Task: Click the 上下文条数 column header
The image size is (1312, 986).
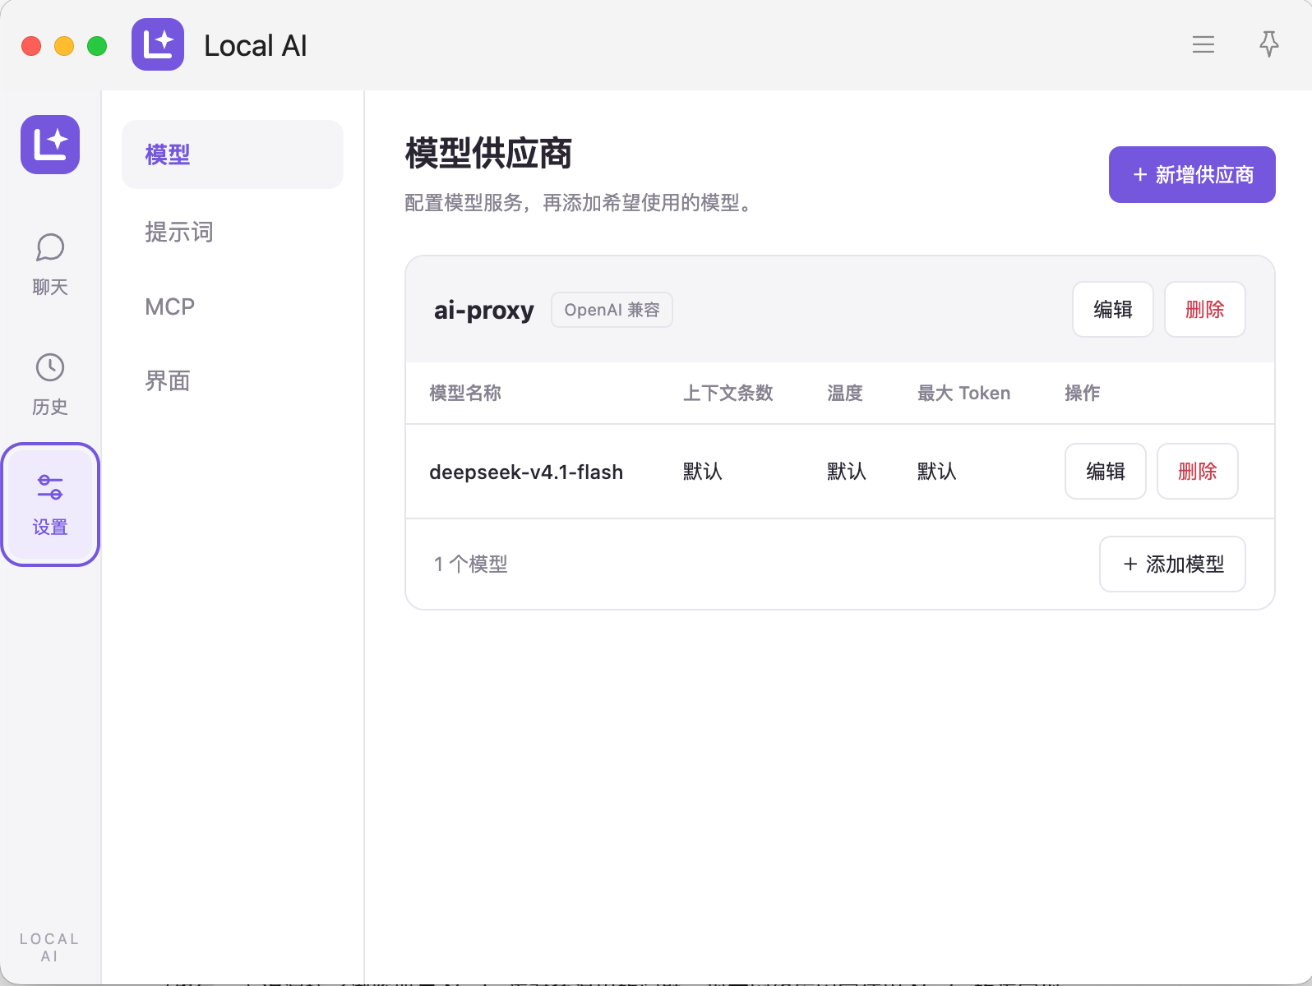Action: point(728,393)
